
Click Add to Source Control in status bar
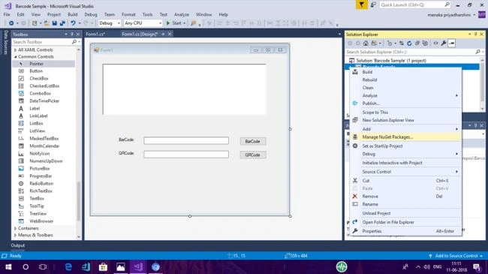coord(456,256)
